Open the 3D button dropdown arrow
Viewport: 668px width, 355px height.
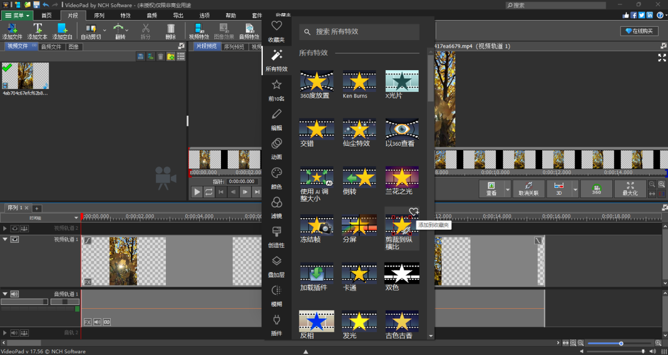click(576, 189)
